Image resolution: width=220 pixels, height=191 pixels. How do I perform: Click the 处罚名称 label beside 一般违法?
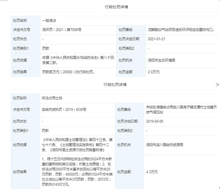[20, 20]
